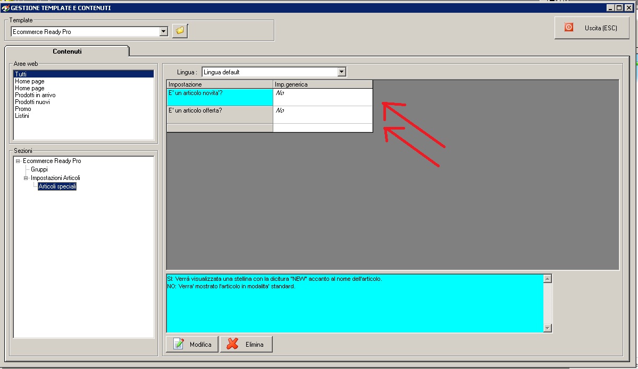Screen dimensions: 638x369
Task: Select the row E' un articolo offerta?
Action: click(x=220, y=115)
